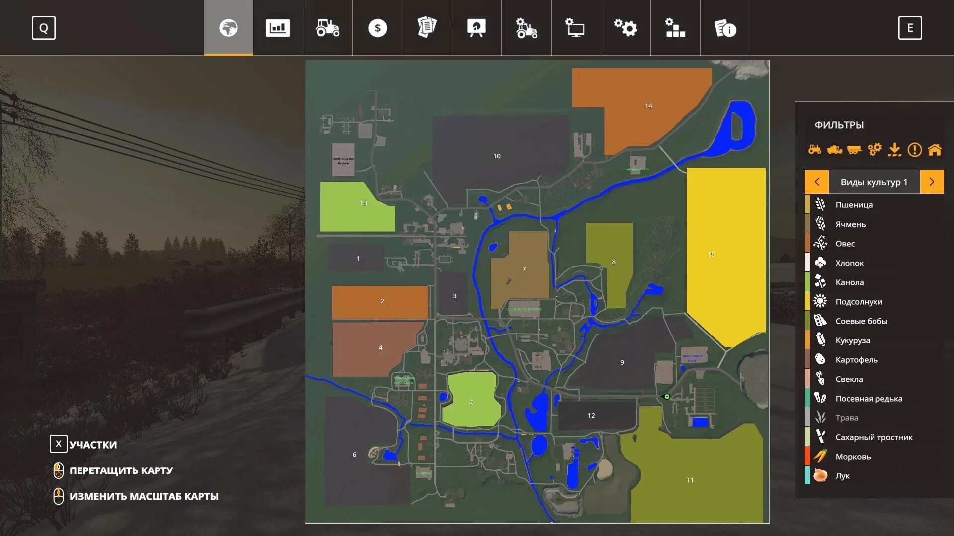Open the help info documents tab
This screenshot has height=536, width=954.
(x=725, y=28)
